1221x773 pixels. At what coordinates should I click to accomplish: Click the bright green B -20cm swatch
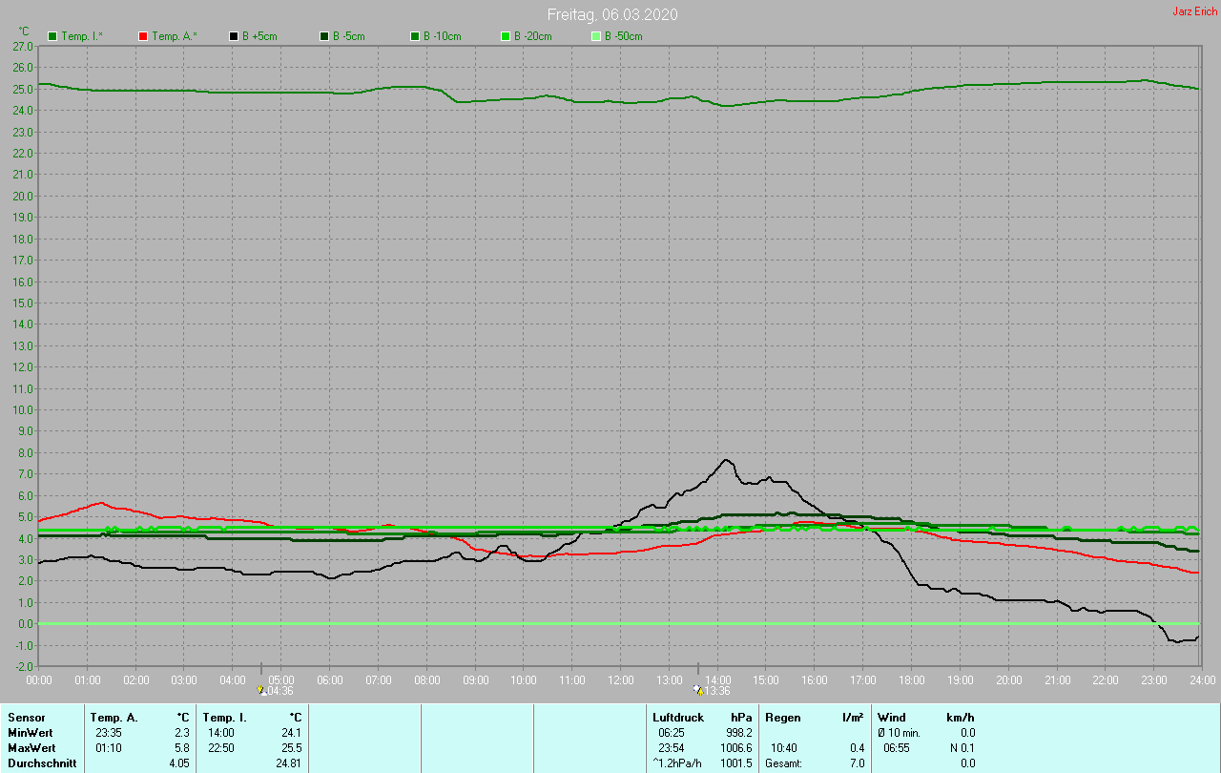click(x=506, y=36)
